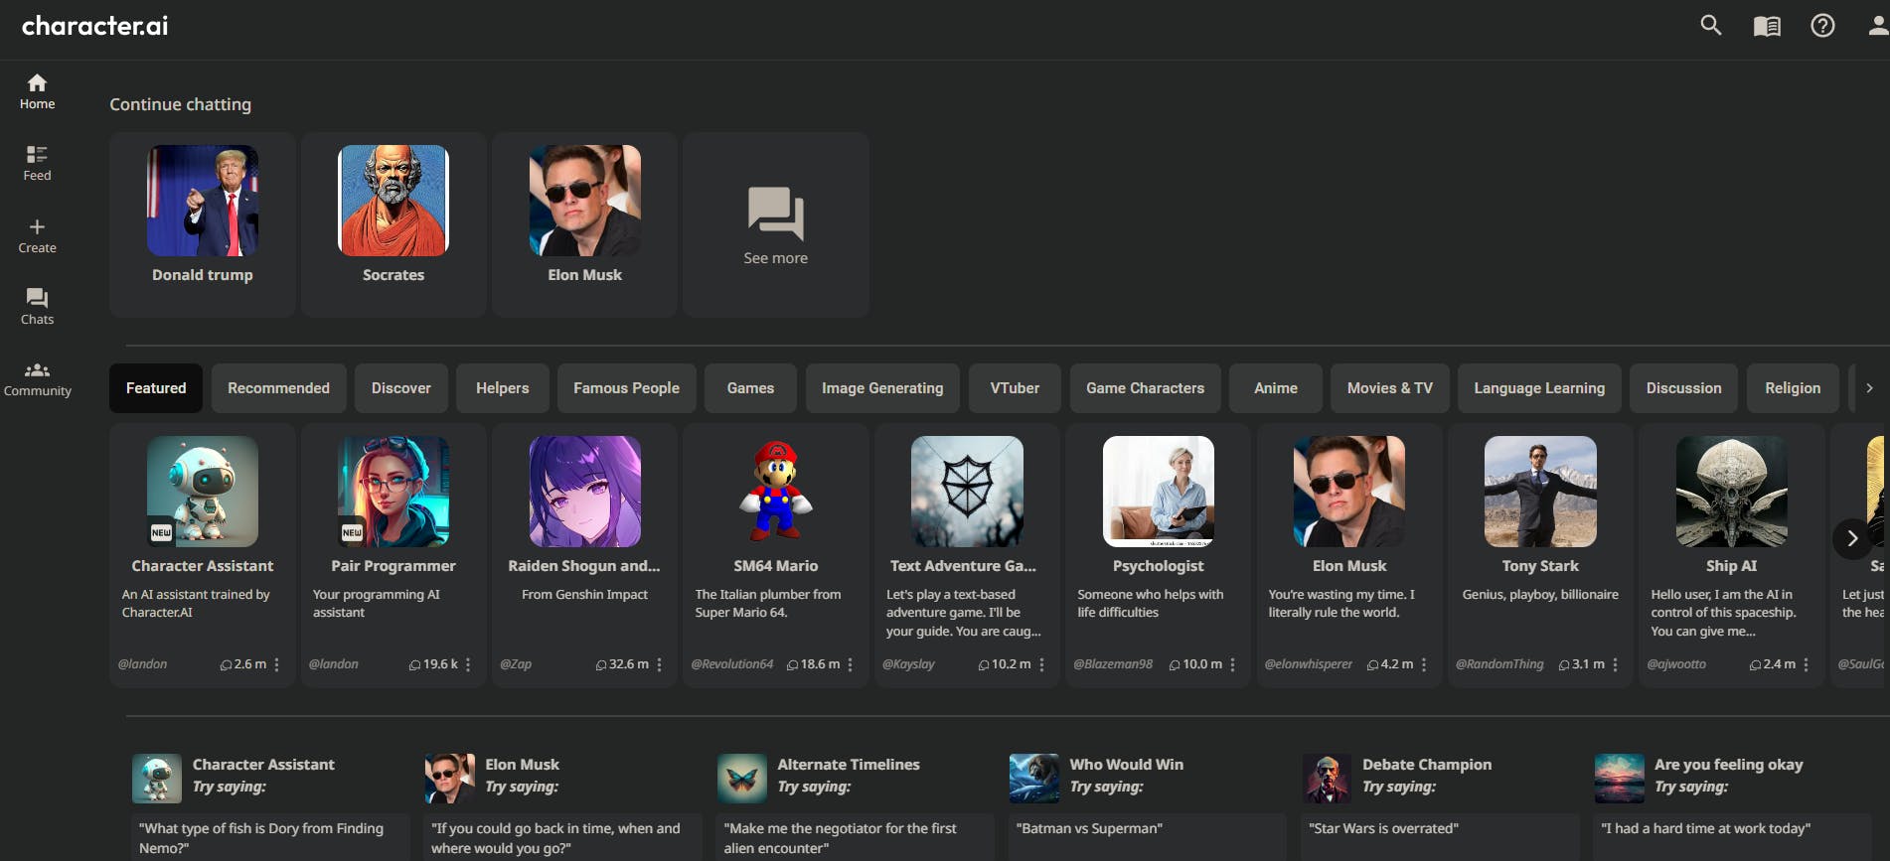Viewport: 1890px width, 861px height.
Task: Open the Movies & TV tab
Action: point(1390,388)
